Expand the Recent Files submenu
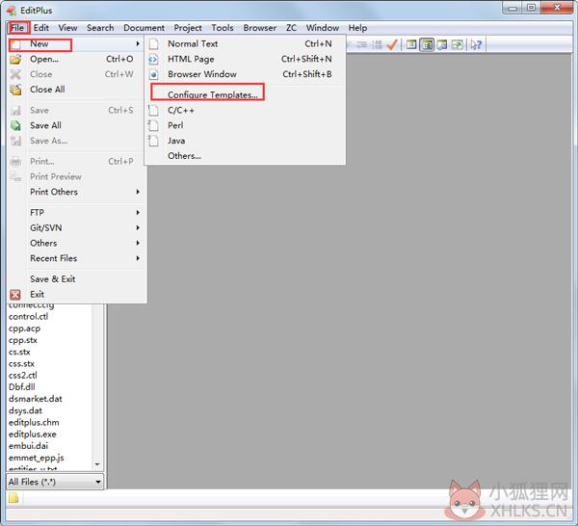The image size is (578, 526). pyautogui.click(x=138, y=258)
